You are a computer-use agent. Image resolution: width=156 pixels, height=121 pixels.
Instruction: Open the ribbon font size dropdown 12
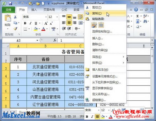coord(57,17)
